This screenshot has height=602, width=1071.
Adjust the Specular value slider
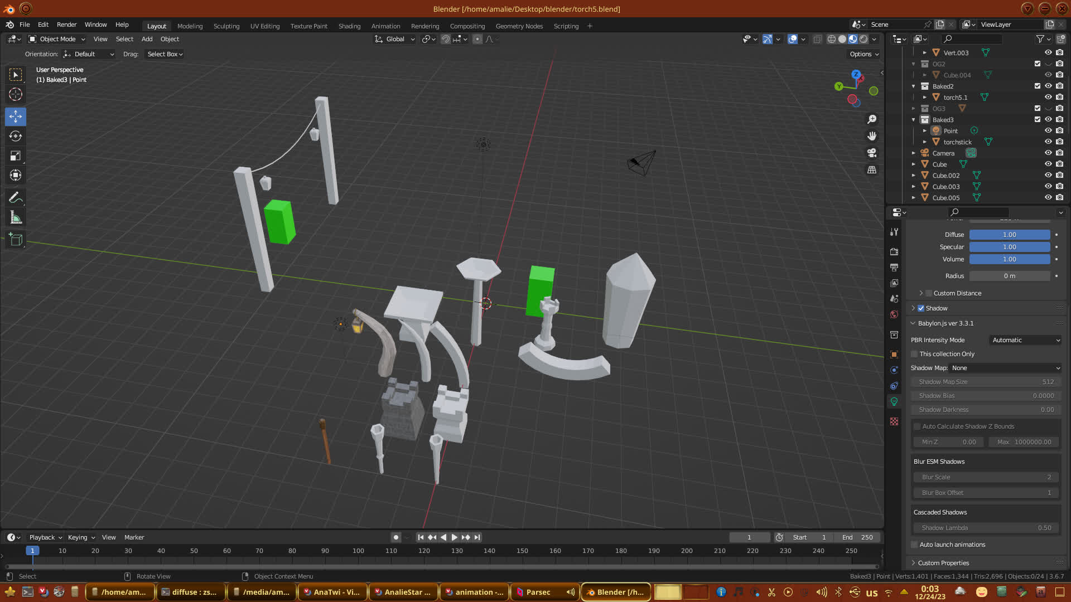tap(1009, 247)
